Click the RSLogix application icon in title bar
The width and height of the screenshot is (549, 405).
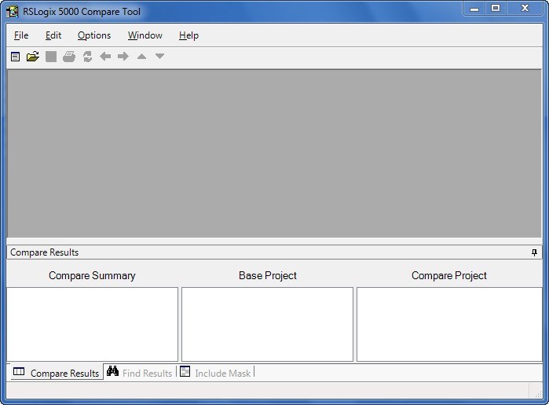(12, 12)
